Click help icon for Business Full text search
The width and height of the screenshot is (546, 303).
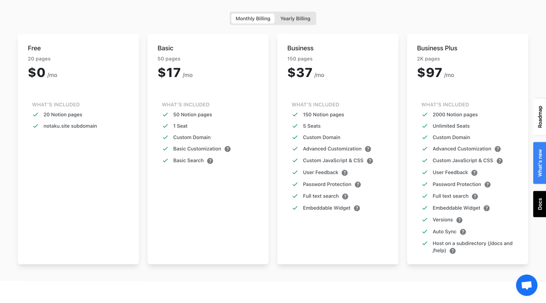pos(345,196)
